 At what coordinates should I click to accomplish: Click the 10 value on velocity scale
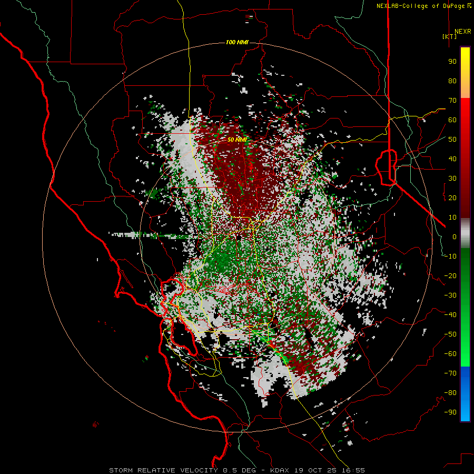[452, 218]
